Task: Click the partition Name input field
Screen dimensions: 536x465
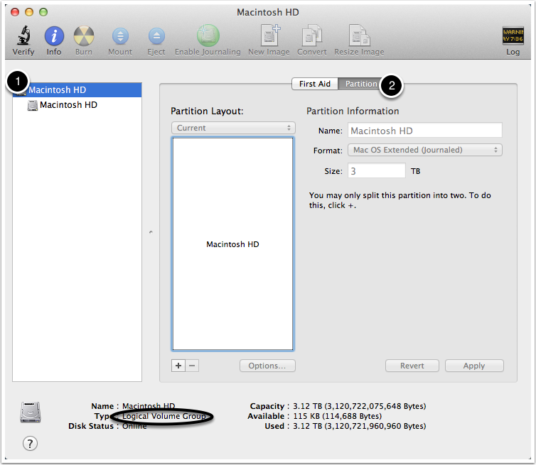Action: pos(425,131)
